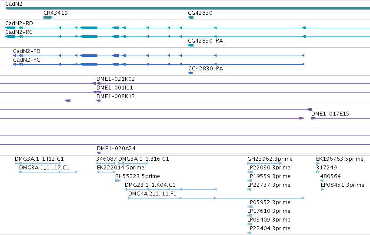Select the DME1-020A24 feature label
Viewport: 370px width, 235px height.
tap(116, 148)
